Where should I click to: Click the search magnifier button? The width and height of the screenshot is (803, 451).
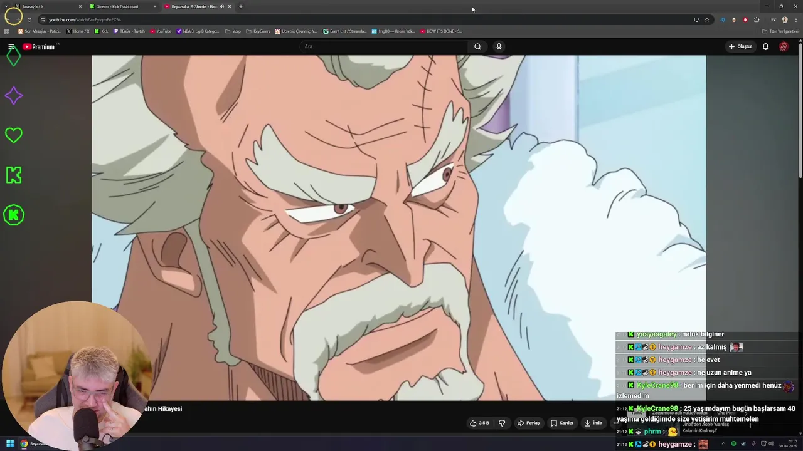(x=477, y=46)
